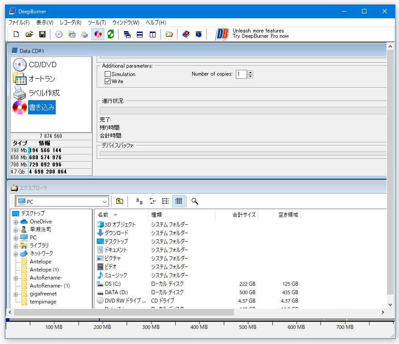399x344 pixels.
Task: Select DATA (D:) drive in file list
Action: pyautogui.click(x=116, y=292)
